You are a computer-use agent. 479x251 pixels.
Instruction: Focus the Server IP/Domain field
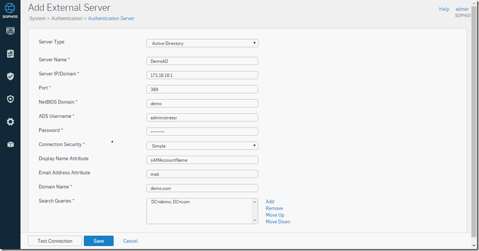[x=202, y=75]
